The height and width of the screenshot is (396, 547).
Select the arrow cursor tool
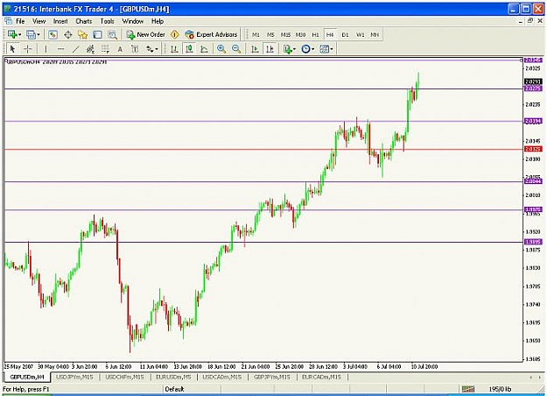[x=13, y=49]
